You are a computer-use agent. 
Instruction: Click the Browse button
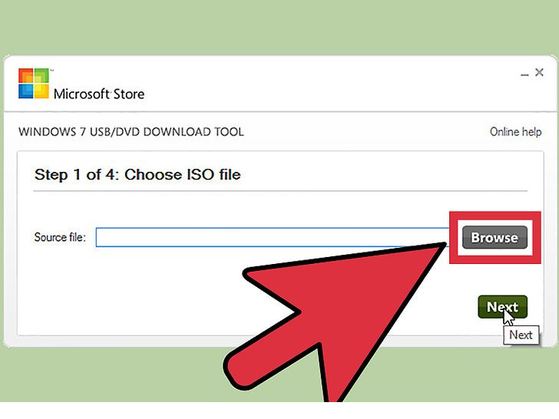495,237
